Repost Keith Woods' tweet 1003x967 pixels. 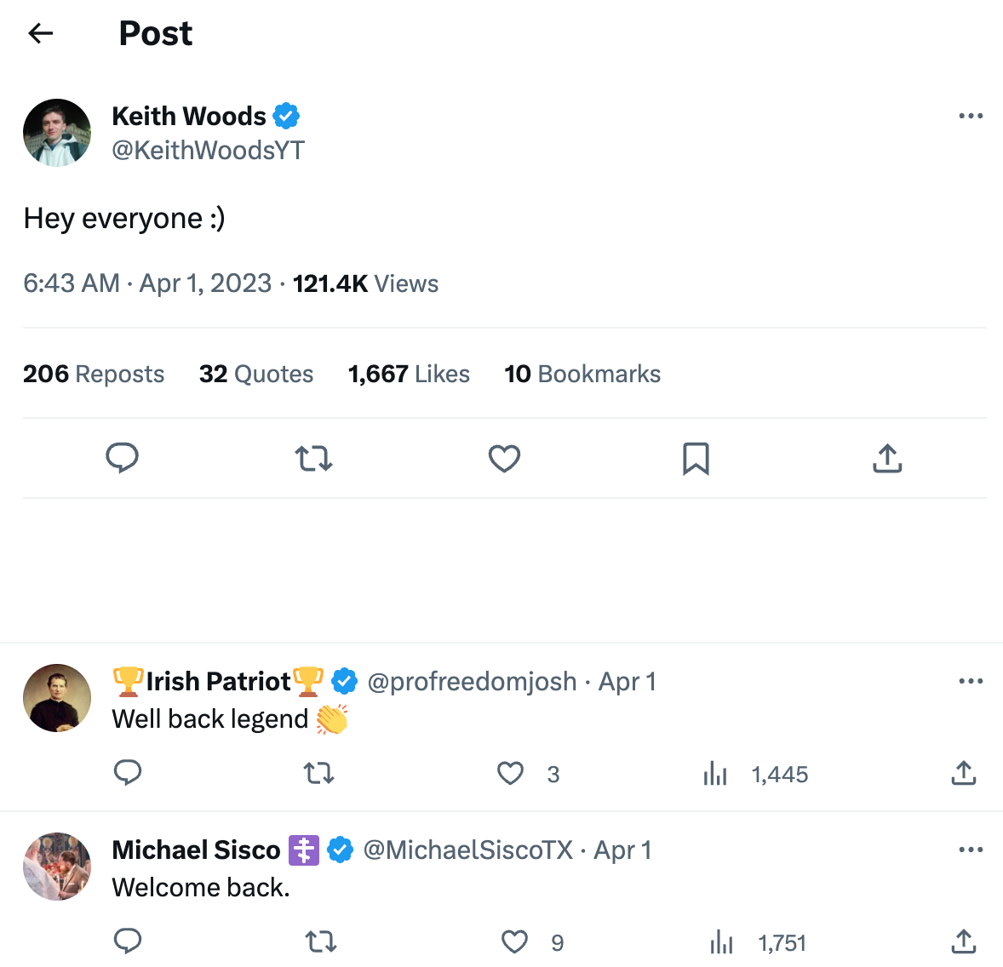click(x=312, y=458)
